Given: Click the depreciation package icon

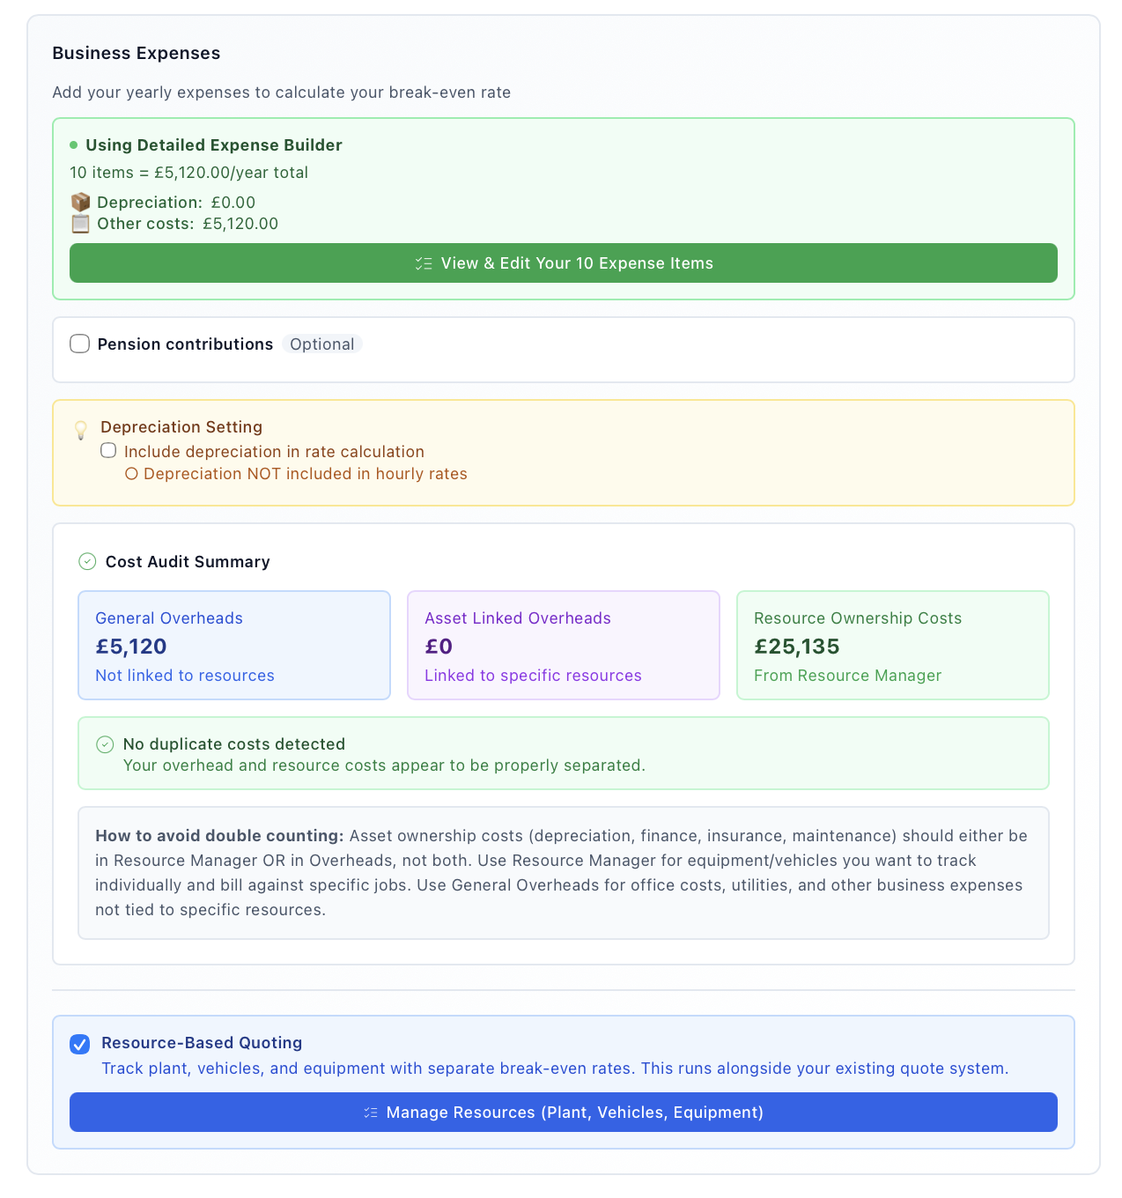Looking at the screenshot, I should (80, 202).
